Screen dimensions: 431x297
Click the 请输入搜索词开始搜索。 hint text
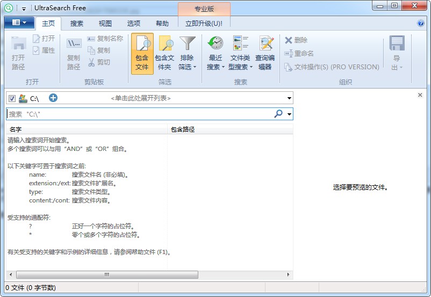pos(39,140)
